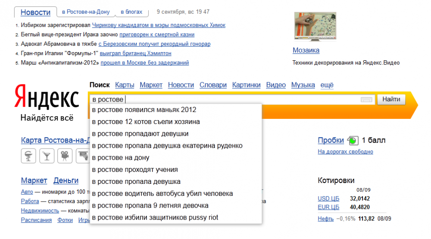The width and height of the screenshot is (431, 239).
Task: Open the Недвижимость link
Action: tap(40, 211)
